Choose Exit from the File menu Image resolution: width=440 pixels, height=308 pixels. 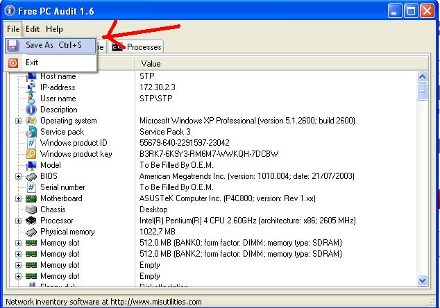[51, 62]
